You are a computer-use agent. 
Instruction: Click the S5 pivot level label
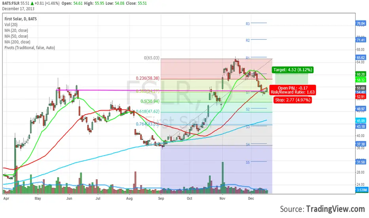click(x=247, y=163)
